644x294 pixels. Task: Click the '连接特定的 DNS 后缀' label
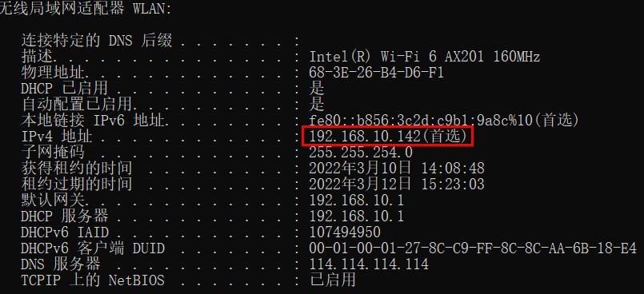(x=97, y=41)
